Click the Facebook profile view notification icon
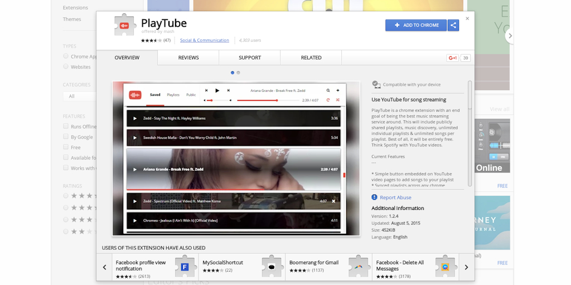The image size is (571, 285). tap(185, 267)
